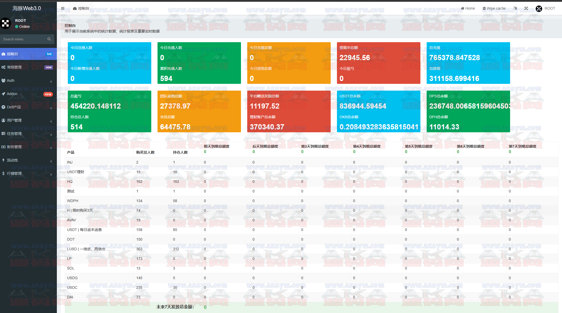Image resolution: width=562 pixels, height=313 pixels.
Task: Click the 持仓总人数 value 514
Action: (76, 127)
